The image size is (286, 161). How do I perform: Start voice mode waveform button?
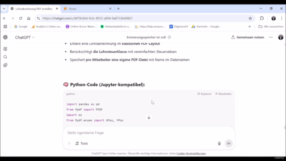click(228, 144)
